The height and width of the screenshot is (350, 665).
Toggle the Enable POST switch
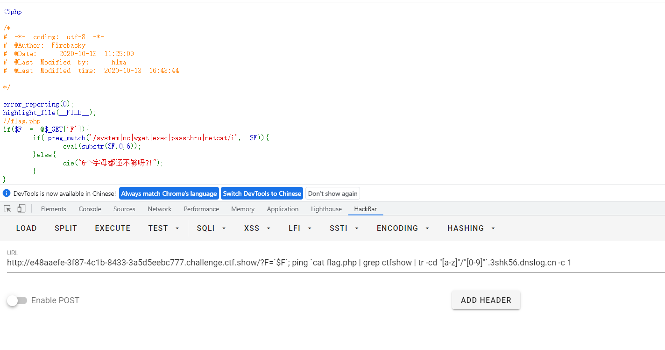pos(17,300)
